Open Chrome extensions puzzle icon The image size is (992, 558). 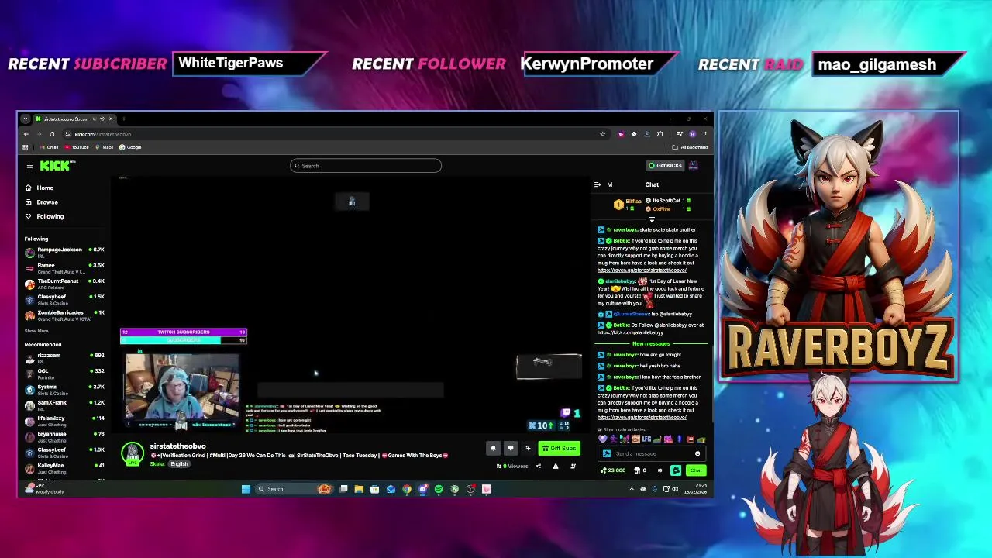pyautogui.click(x=660, y=134)
